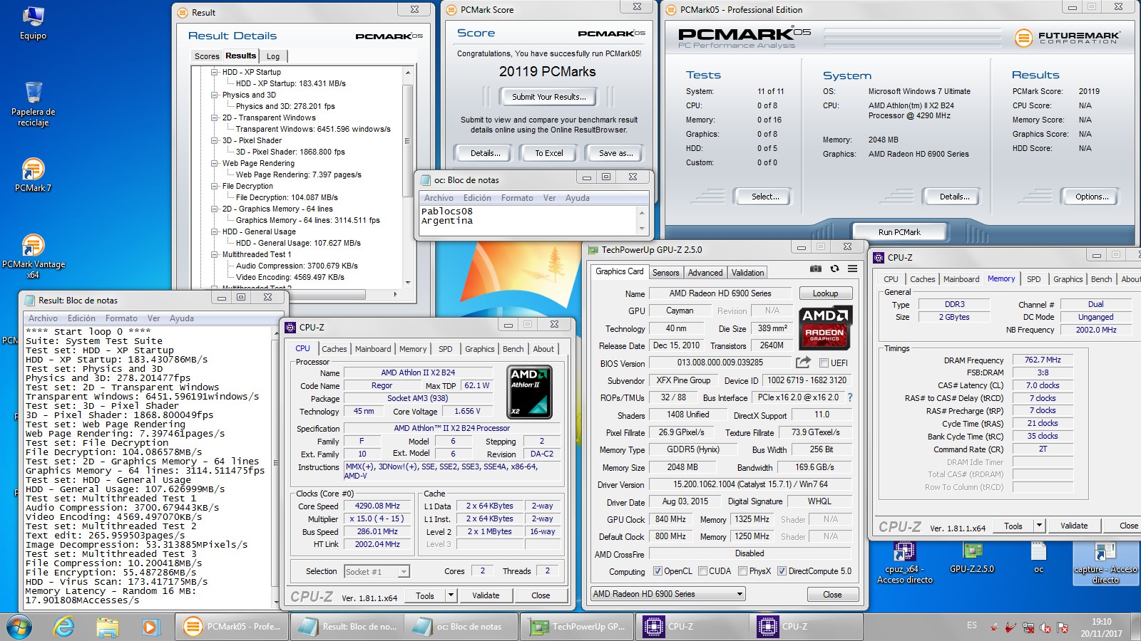Open Archivo menu in Result Bloc de notas
Screen dimensions: 1141x641
(x=43, y=318)
